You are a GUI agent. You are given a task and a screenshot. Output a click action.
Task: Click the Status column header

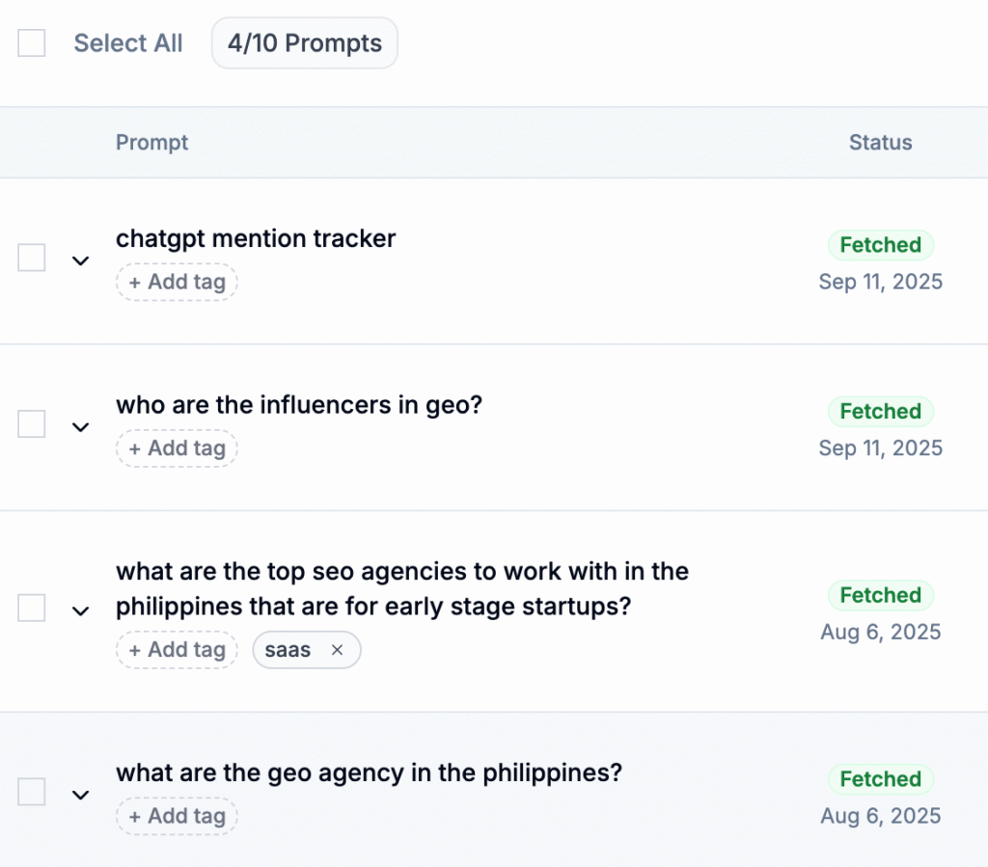[880, 143]
